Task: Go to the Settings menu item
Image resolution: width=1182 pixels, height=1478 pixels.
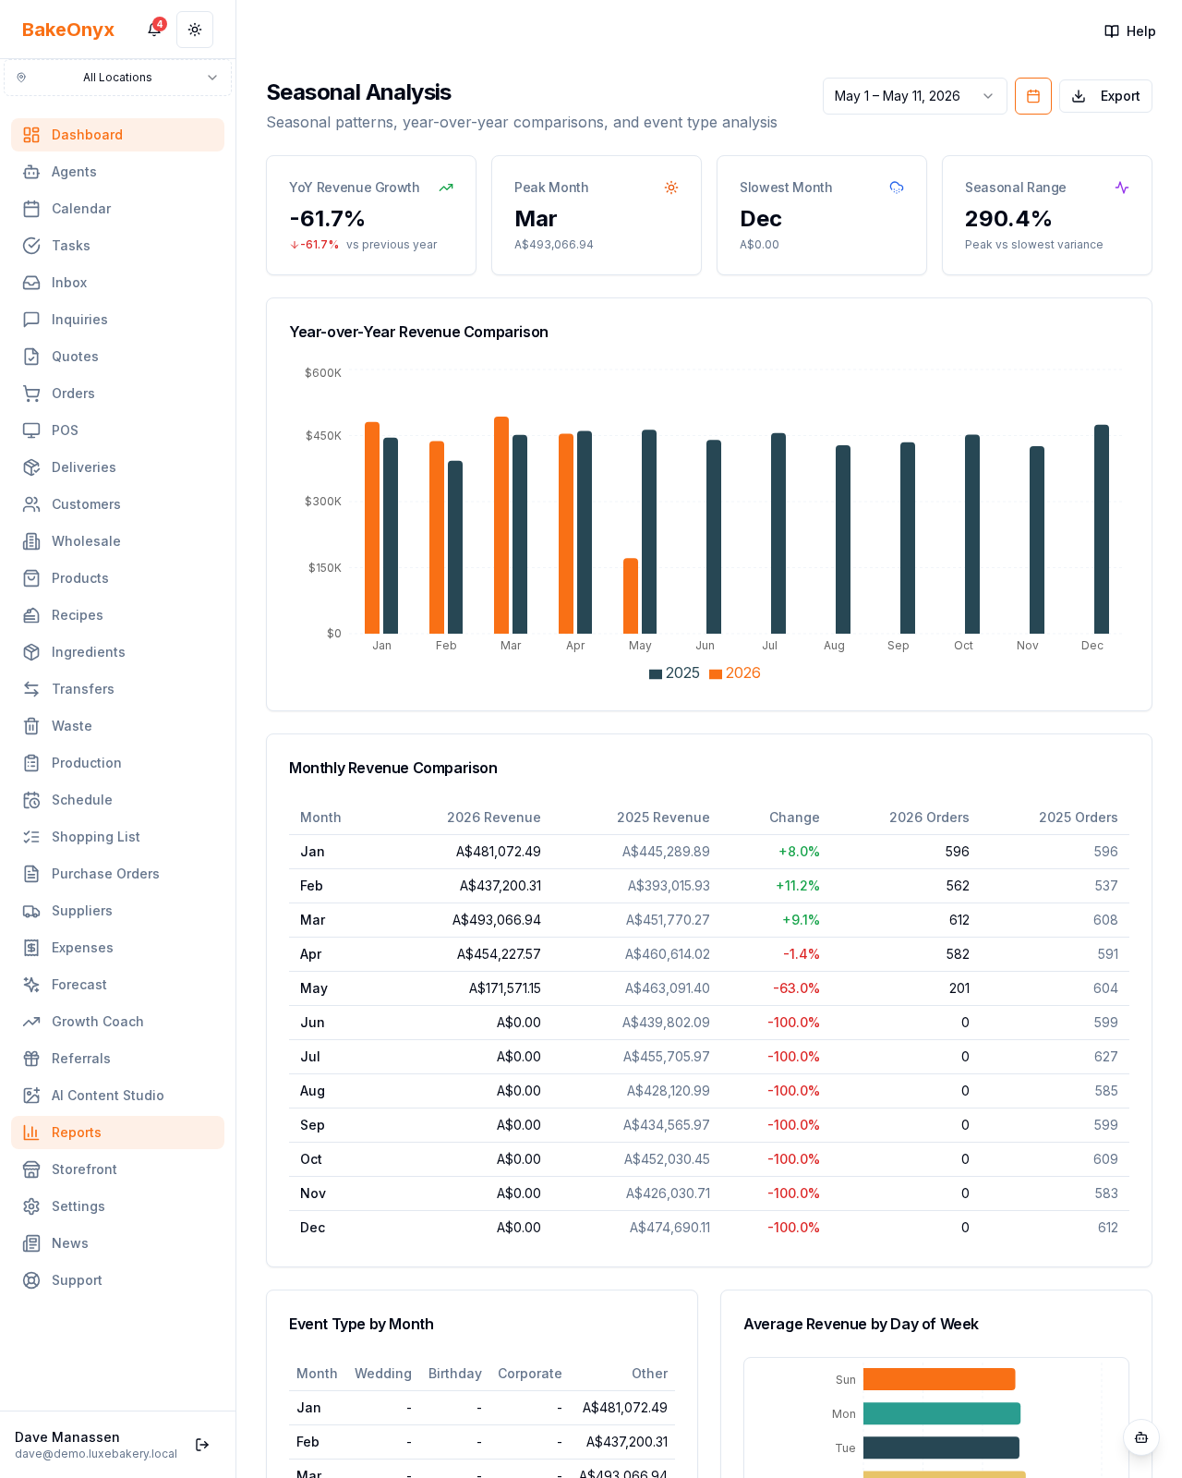Action: click(x=117, y=1206)
